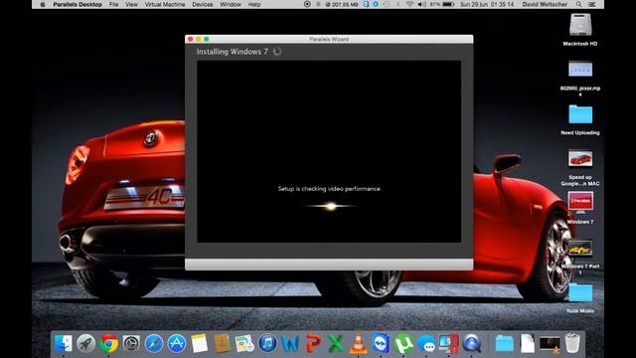Open the App Store from Dock
Image resolution: width=636 pixels, height=358 pixels.
click(177, 344)
